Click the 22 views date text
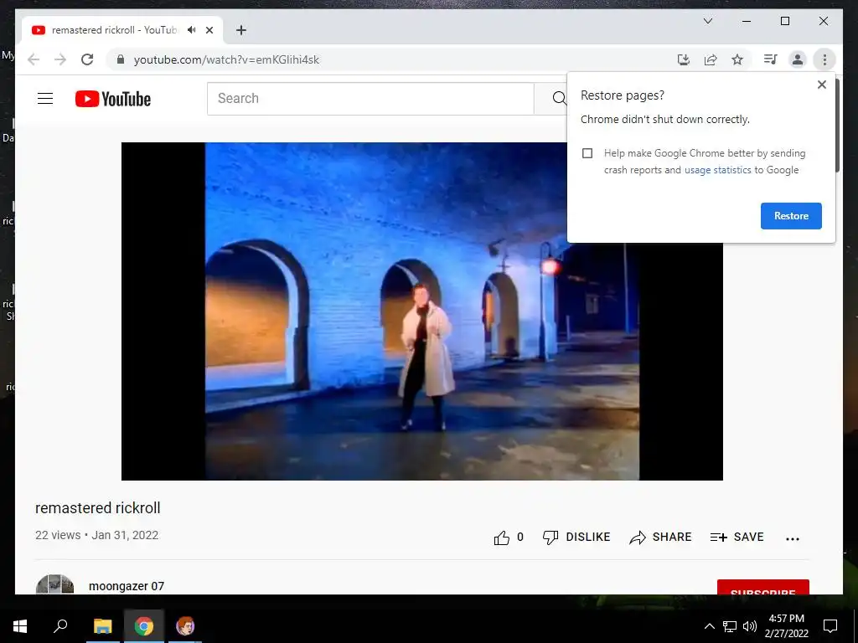The image size is (858, 643). [97, 535]
